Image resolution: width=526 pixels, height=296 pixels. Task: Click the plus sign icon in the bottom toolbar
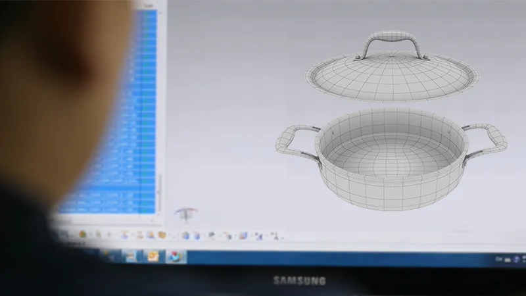(108, 235)
